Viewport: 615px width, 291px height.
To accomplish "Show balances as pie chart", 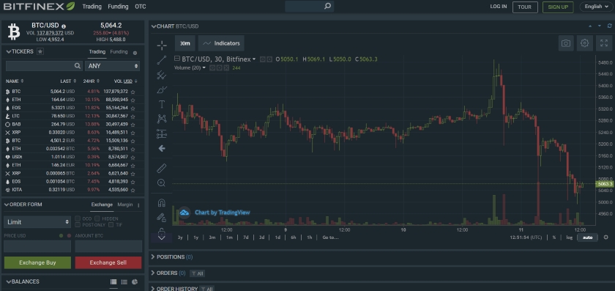I will [x=135, y=281].
